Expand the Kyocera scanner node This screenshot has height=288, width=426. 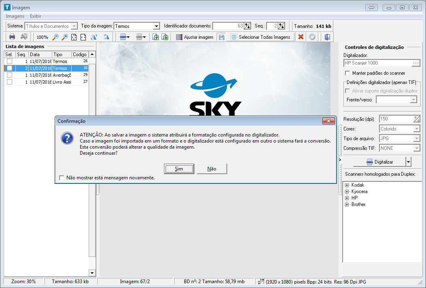[x=347, y=191]
